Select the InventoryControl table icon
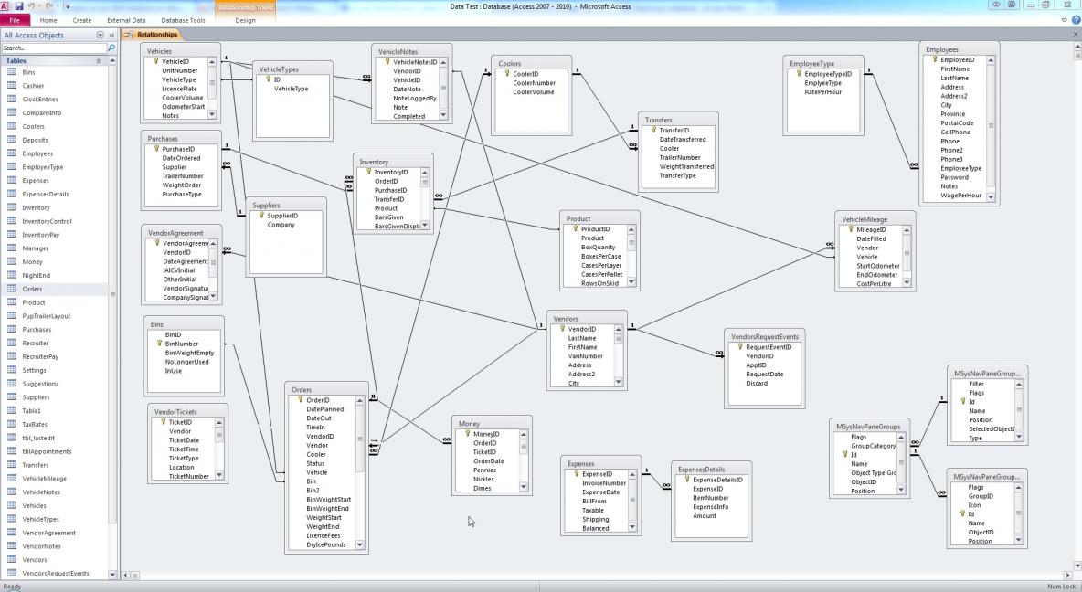Viewport: 1082px width, 592px height. [x=12, y=221]
